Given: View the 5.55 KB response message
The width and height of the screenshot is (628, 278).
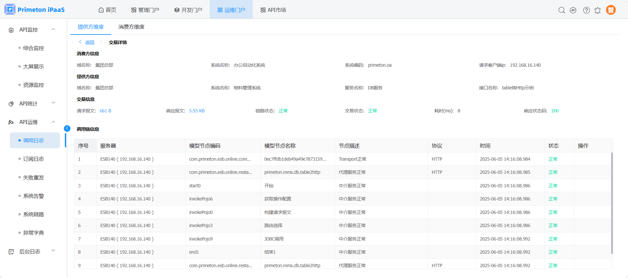Looking at the screenshot, I should click(x=197, y=111).
